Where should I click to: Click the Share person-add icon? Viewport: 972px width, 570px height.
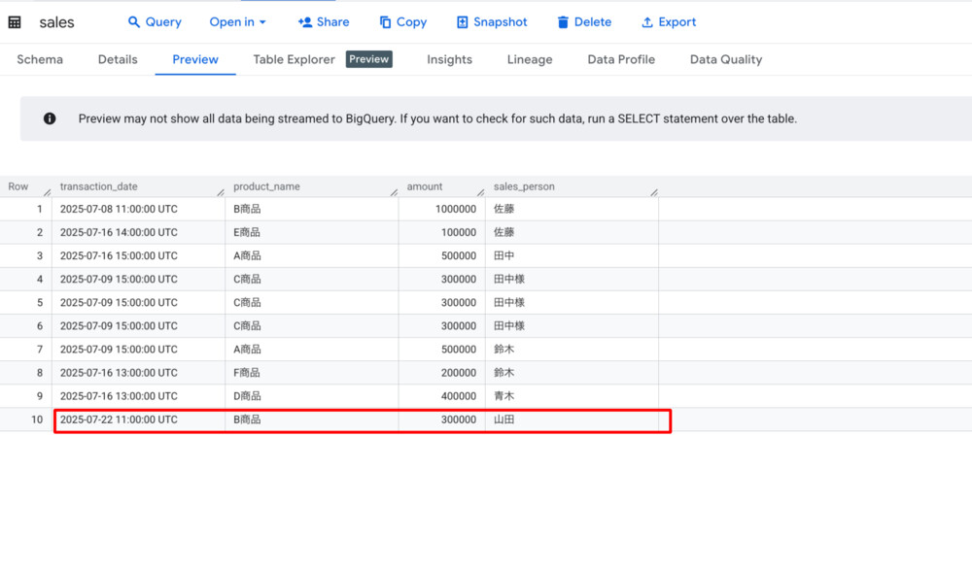tap(305, 22)
